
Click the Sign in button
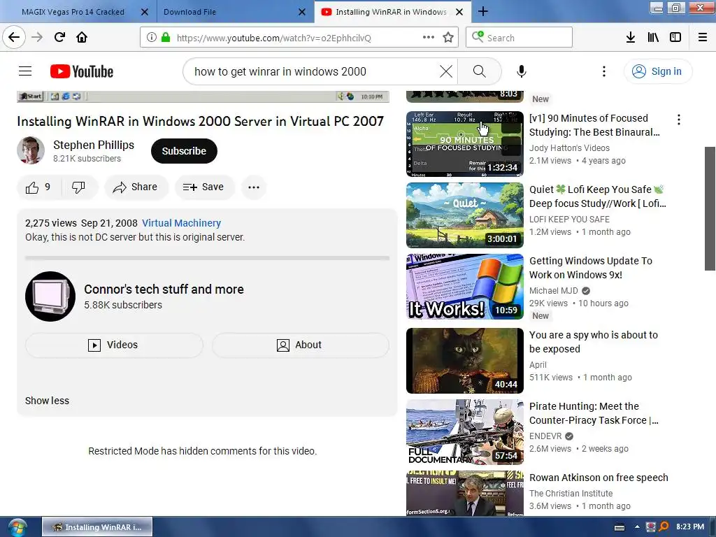tap(657, 71)
